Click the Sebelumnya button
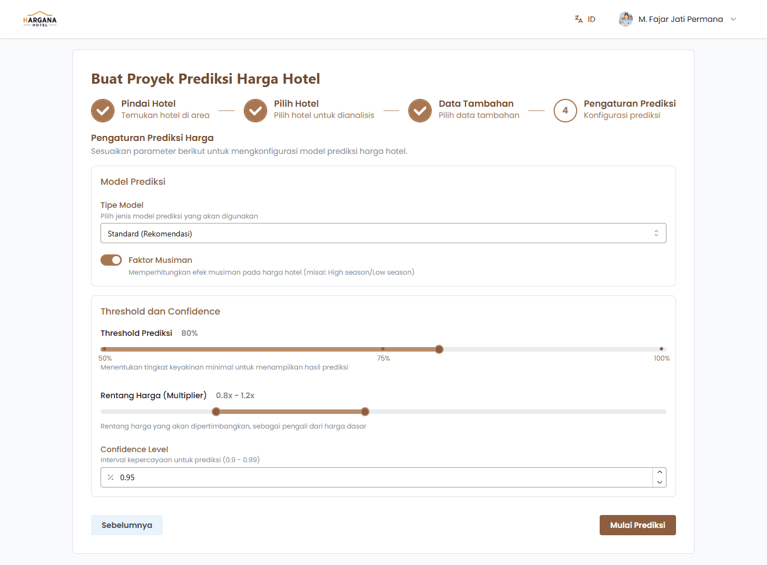 click(x=127, y=525)
